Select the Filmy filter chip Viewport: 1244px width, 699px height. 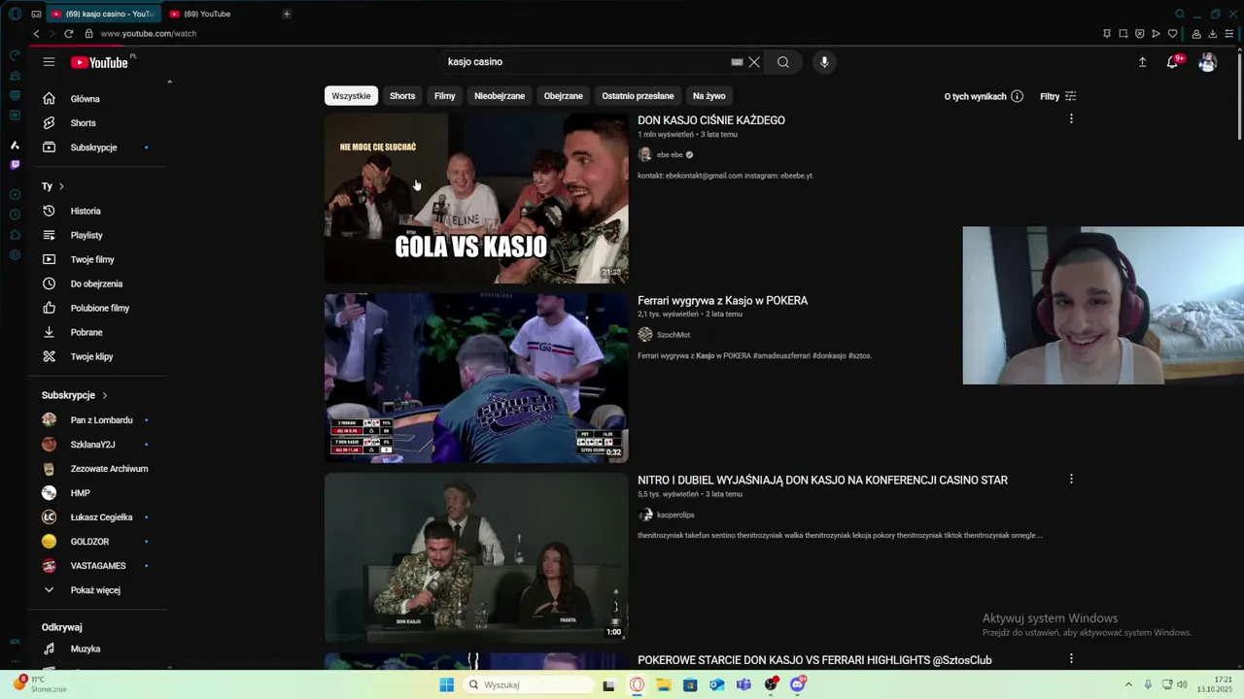(x=445, y=96)
